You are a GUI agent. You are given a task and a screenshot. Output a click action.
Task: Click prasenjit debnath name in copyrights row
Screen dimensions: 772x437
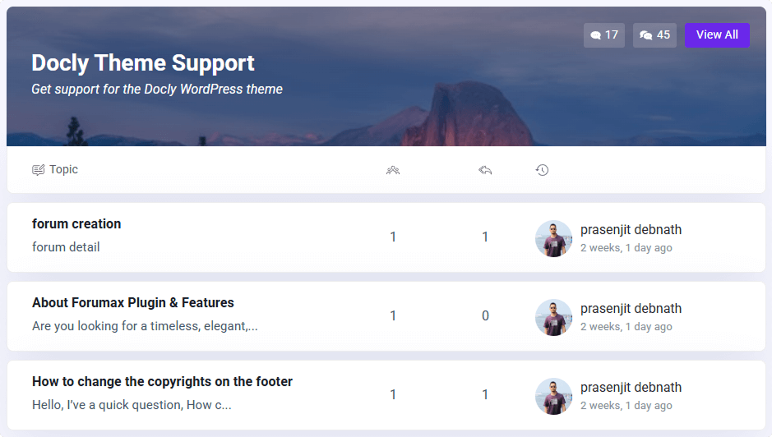pyautogui.click(x=631, y=388)
